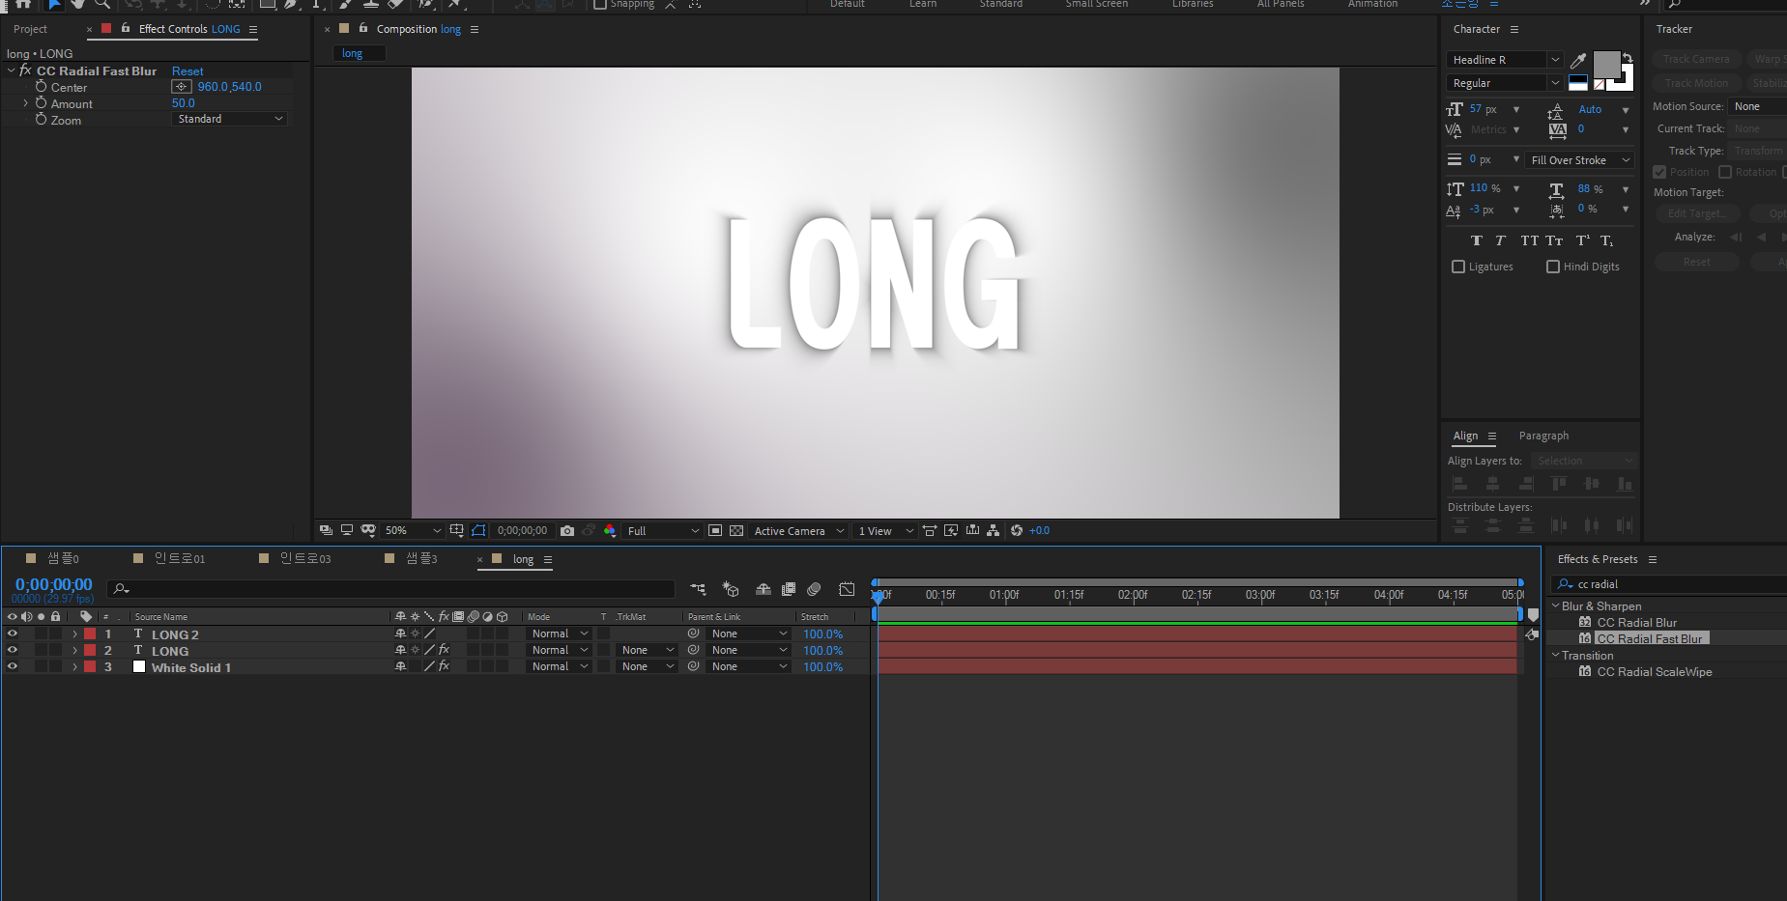This screenshot has height=901, width=1787.
Task: Apply Faux Italic text style
Action: (x=1500, y=240)
